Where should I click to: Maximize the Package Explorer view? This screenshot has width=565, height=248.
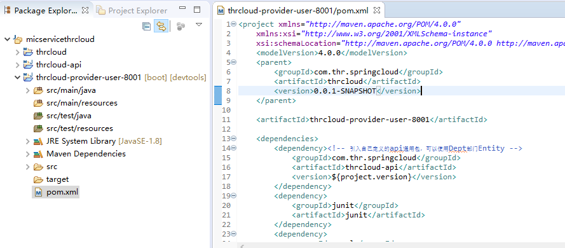196,10
